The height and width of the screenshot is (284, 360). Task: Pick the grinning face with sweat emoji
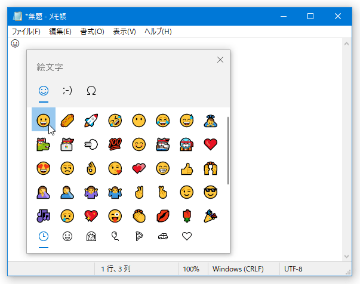tap(187, 120)
